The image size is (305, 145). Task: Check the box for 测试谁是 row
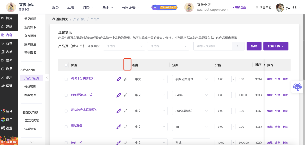[66, 127]
